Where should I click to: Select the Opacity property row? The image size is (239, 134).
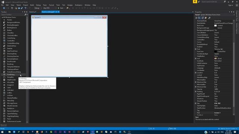(x=214, y=89)
